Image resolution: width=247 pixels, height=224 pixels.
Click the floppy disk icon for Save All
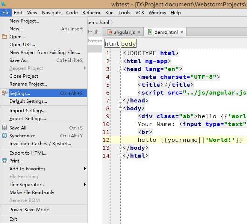[5, 128]
